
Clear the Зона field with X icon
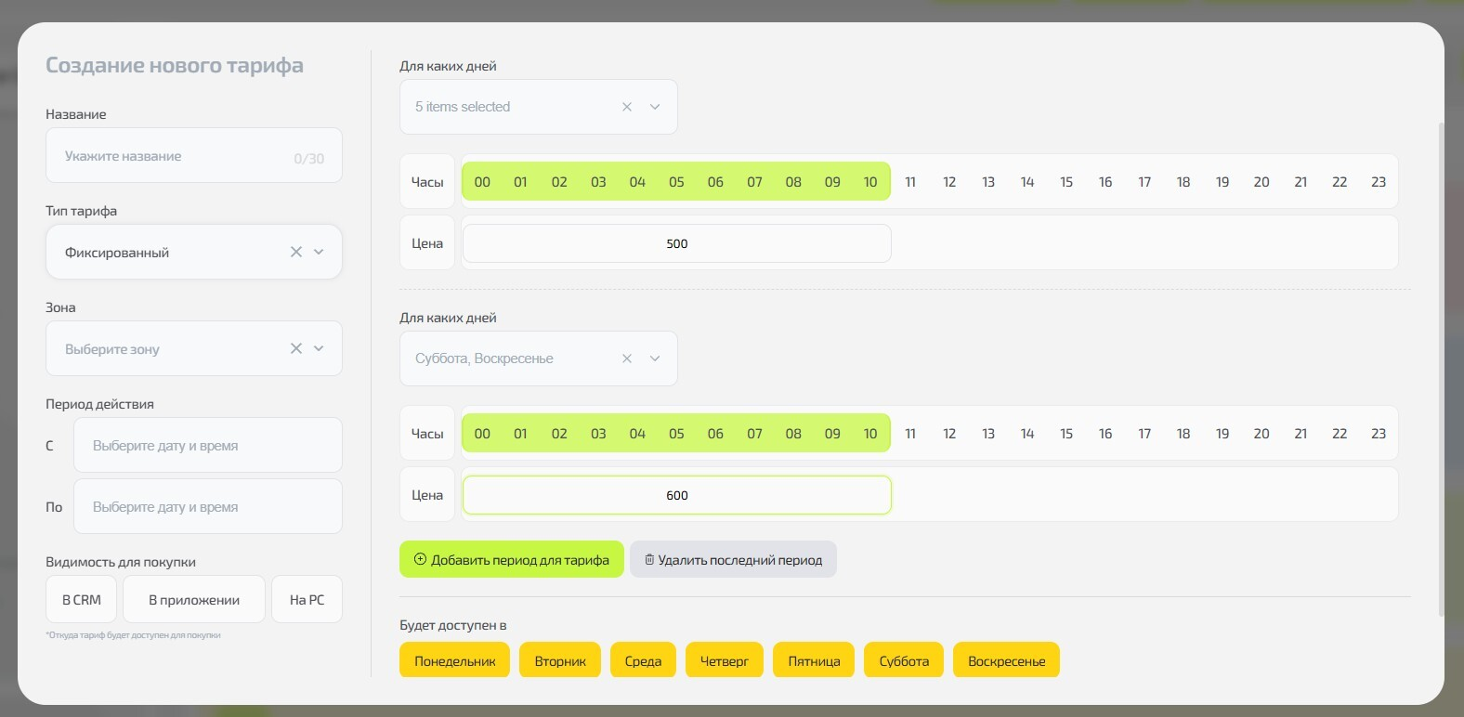[295, 348]
